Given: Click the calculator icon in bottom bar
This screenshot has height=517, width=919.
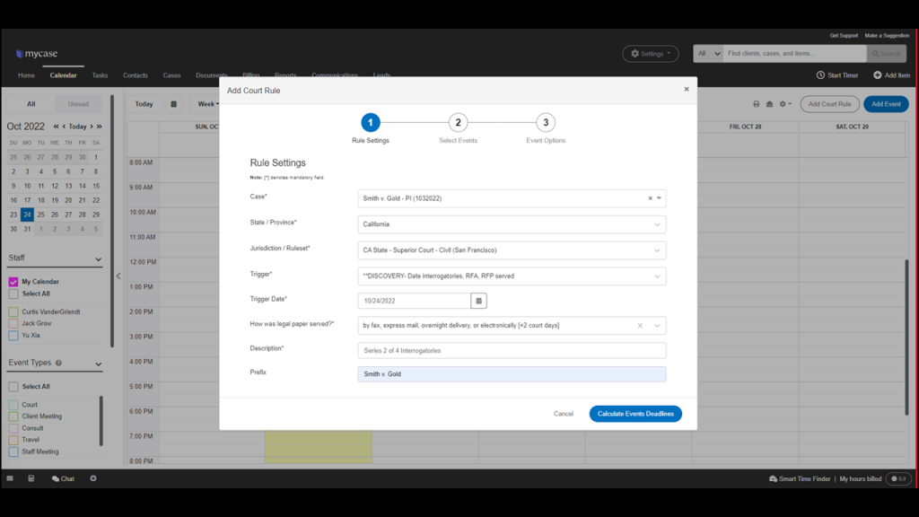Looking at the screenshot, I should pyautogui.click(x=31, y=478).
